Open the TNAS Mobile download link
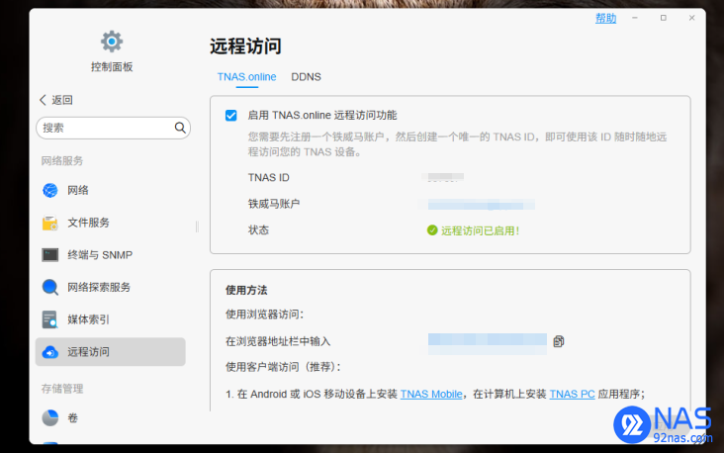 pos(431,394)
